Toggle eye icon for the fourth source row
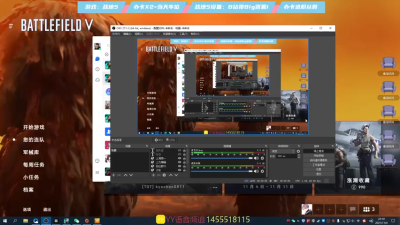Screen dimensions: 400x225 [179, 162]
